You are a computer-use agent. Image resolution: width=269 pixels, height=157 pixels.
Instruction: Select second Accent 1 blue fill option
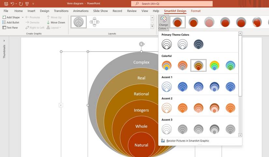tap(183, 87)
